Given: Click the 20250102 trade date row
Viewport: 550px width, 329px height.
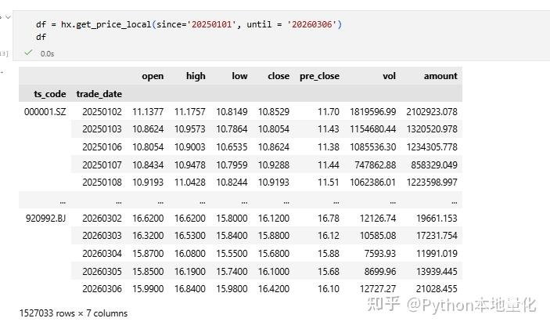Looking at the screenshot, I should 102,112.
